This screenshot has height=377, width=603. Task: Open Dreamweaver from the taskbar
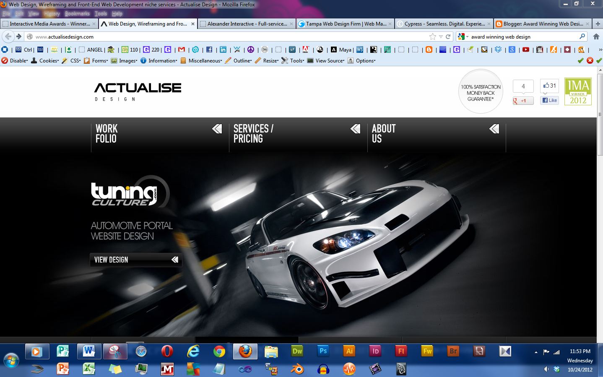[297, 351]
